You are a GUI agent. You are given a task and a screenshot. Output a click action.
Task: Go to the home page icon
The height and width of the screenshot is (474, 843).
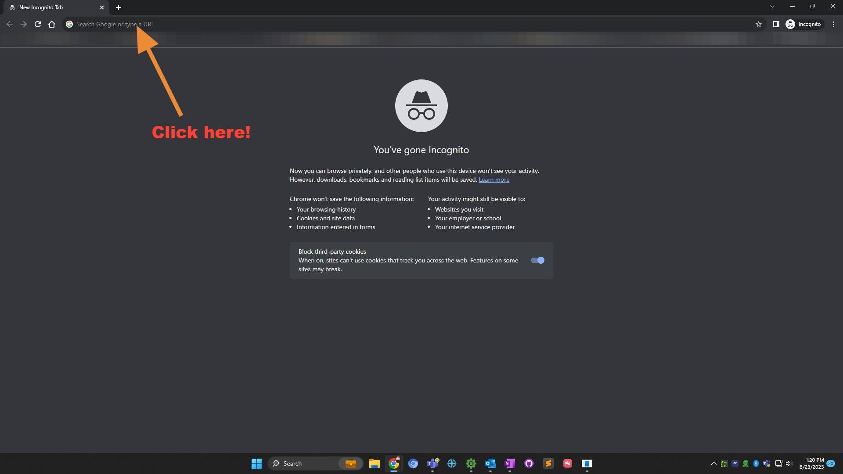52,24
